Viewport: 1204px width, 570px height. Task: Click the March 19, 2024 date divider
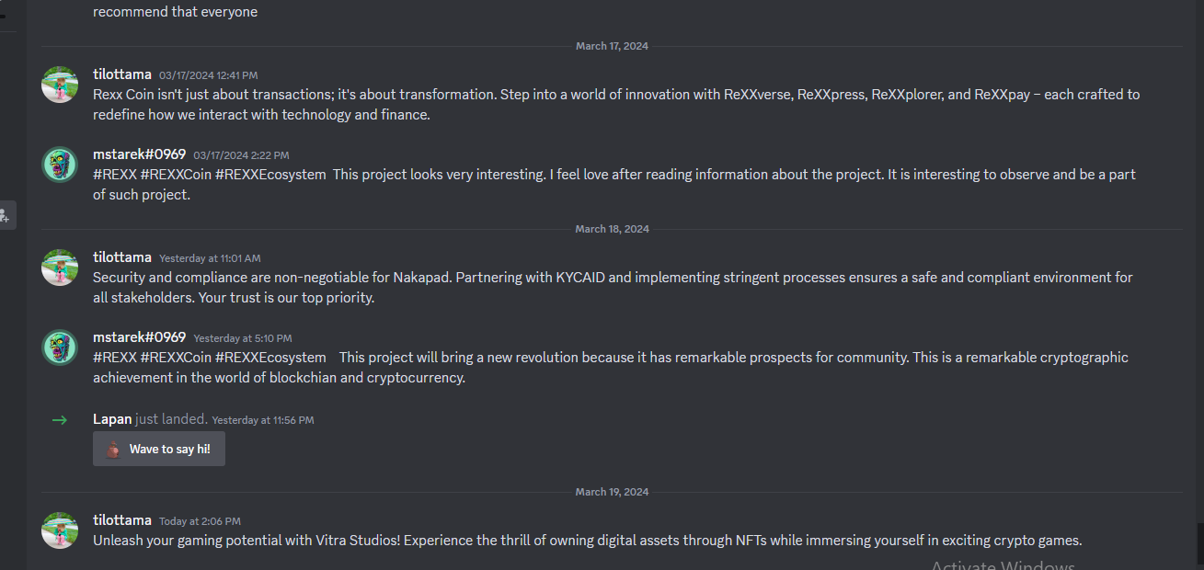click(613, 492)
